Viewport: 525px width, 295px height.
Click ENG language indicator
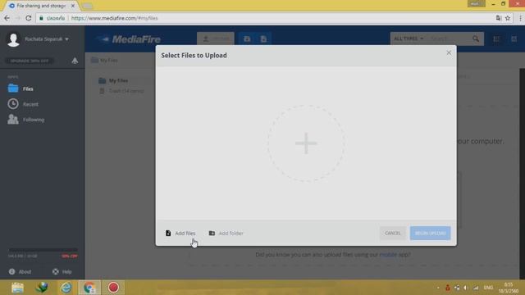pyautogui.click(x=488, y=288)
